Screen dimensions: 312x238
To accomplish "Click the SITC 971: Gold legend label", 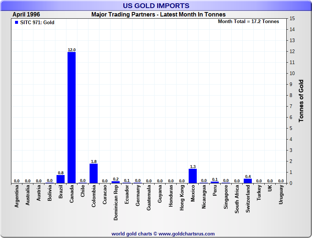I will point(37,23).
